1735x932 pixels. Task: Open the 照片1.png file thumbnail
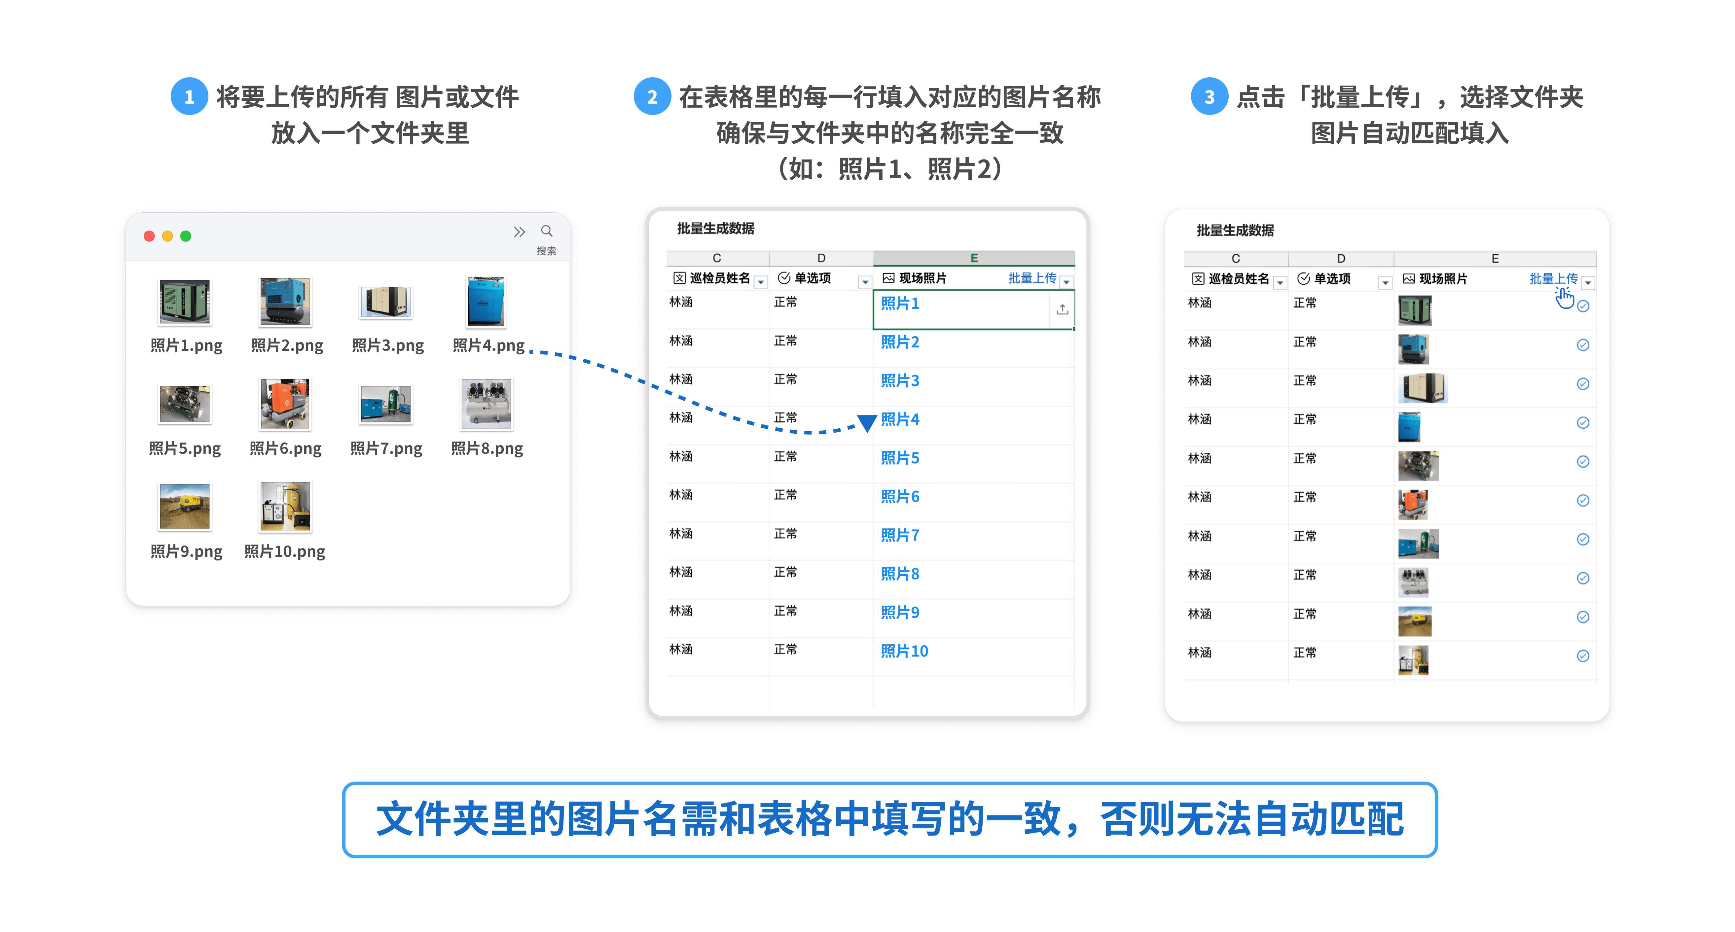point(185,302)
